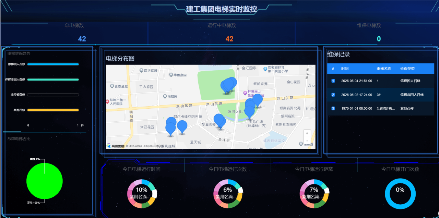Screen dimensions: 439x218
Task: Click the green faulty elevator pie chart
Action: (45, 181)
